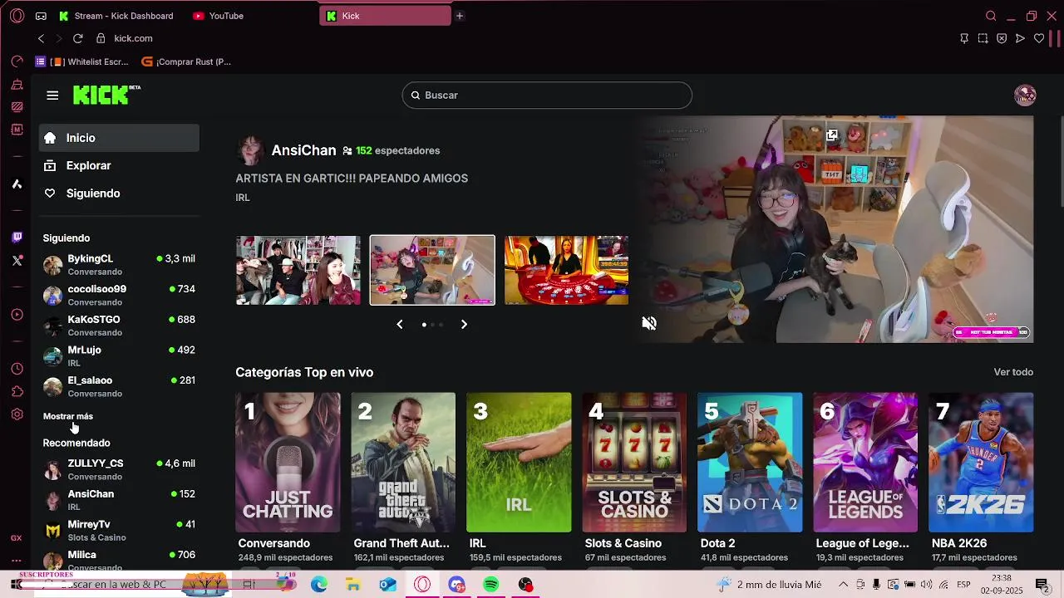
Task: Open the Opera main menu logo
Action: point(17,16)
